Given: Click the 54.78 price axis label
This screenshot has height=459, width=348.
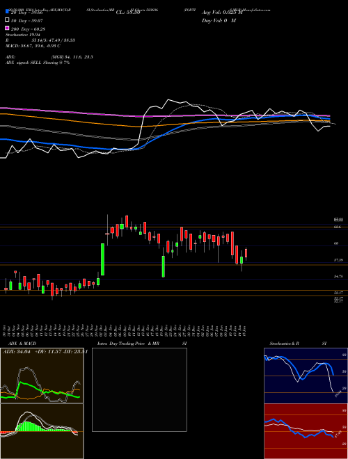Looking at the screenshot, I should pyautogui.click(x=338, y=276).
